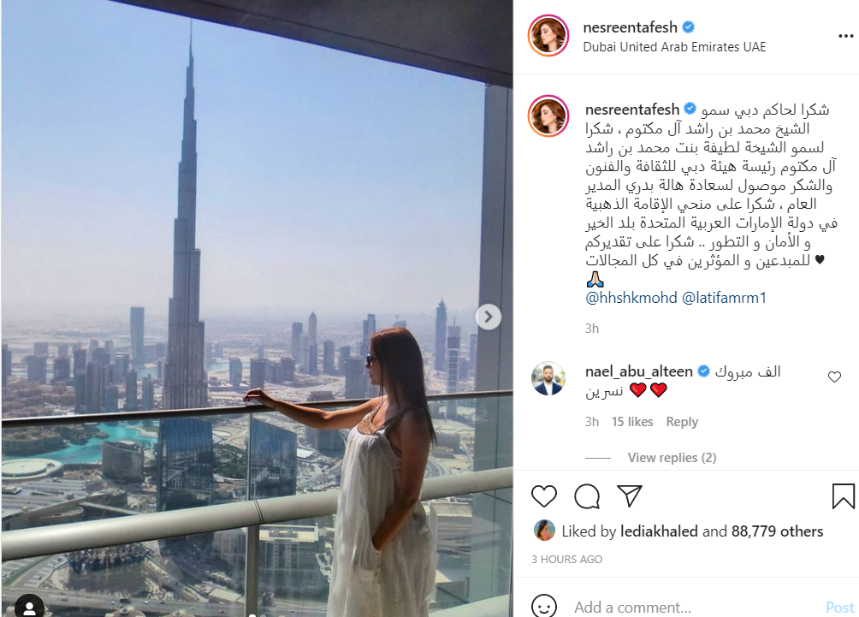The height and width of the screenshot is (617, 859).
Task: Open Dubai United Arab Emirates location
Action: (x=674, y=47)
